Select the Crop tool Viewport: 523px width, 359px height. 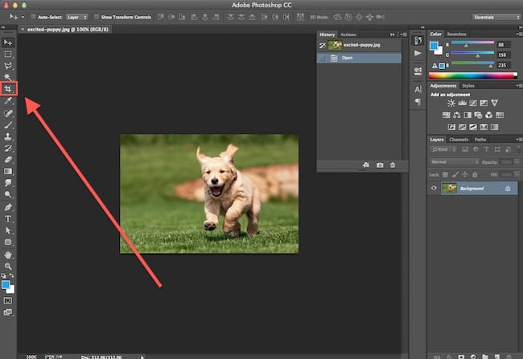(9, 88)
